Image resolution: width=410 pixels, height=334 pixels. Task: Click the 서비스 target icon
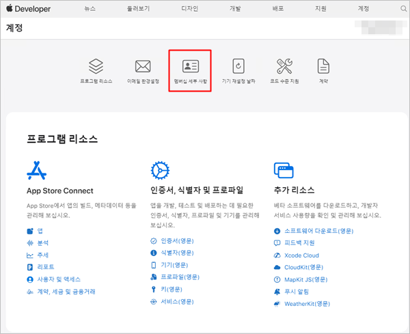point(154,302)
